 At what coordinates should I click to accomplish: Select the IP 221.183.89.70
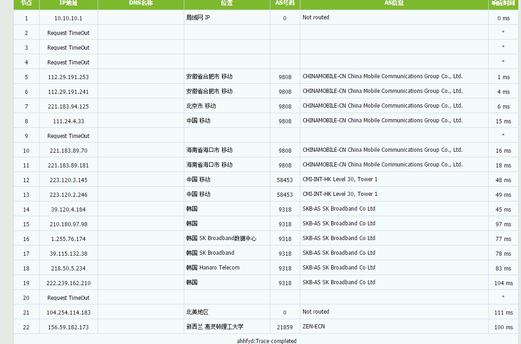68,150
